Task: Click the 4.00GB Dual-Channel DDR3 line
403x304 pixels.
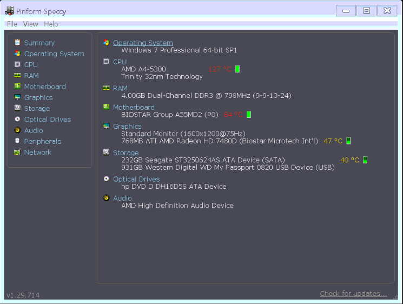Action: (206, 96)
